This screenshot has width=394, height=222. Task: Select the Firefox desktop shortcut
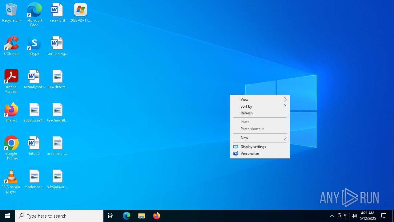[x=11, y=113]
